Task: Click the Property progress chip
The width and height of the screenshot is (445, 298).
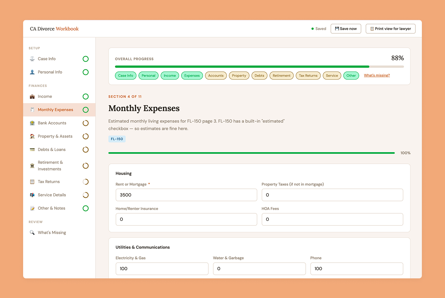Action: tap(239, 75)
